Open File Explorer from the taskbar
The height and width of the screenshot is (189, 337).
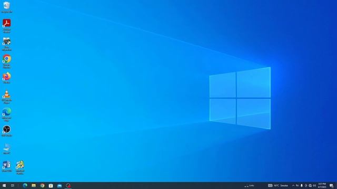(34, 185)
